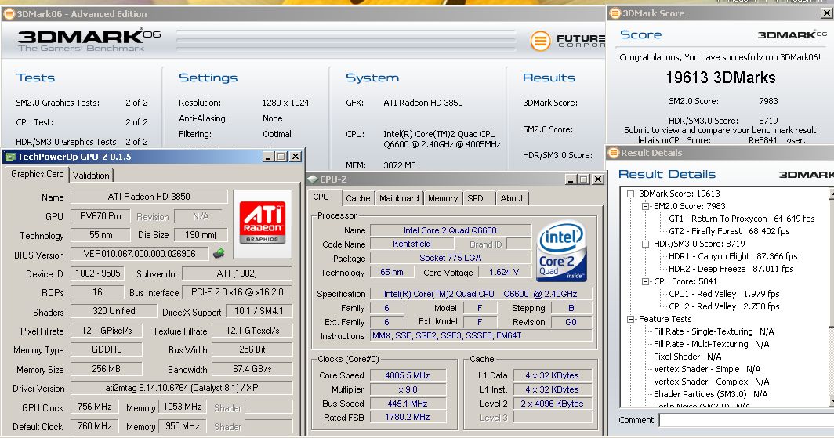
Task: Open the Mainboard tab in CPU-Z
Action: [399, 198]
